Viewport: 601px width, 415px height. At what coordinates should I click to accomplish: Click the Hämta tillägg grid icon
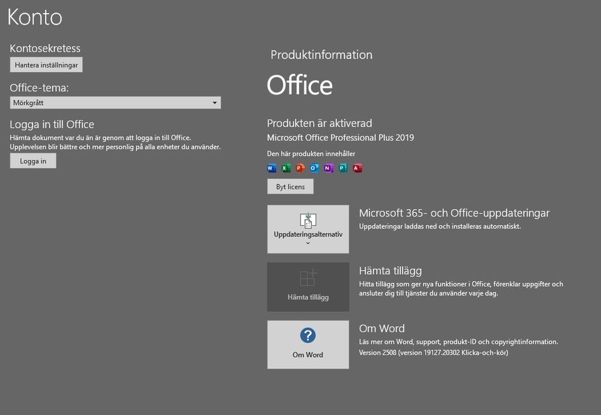[x=308, y=277]
